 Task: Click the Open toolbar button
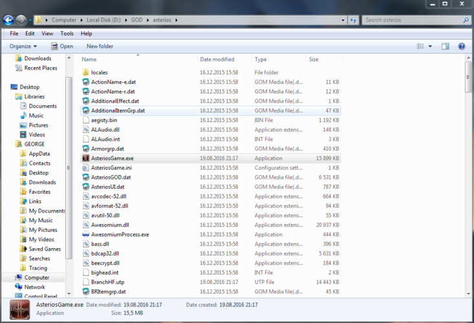(x=62, y=46)
